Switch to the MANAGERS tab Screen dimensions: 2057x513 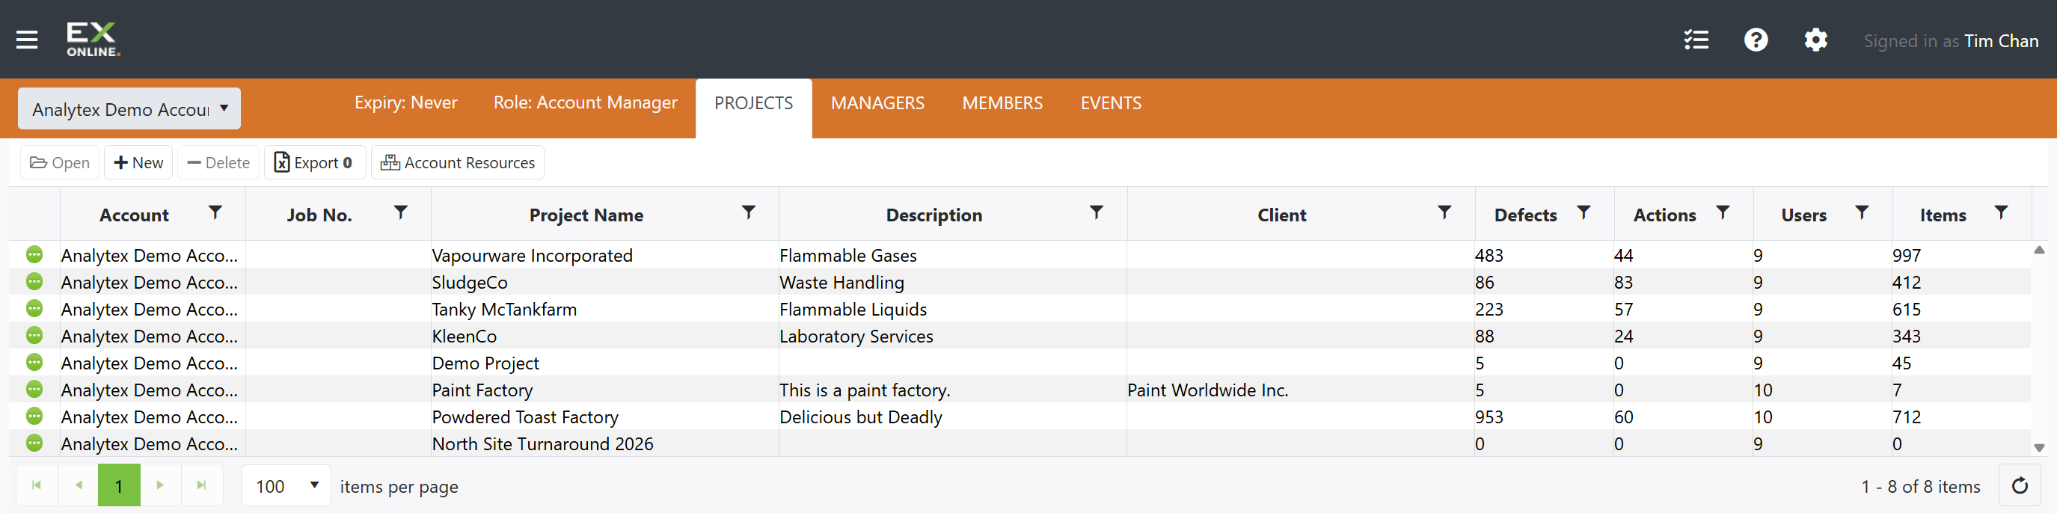click(x=877, y=104)
